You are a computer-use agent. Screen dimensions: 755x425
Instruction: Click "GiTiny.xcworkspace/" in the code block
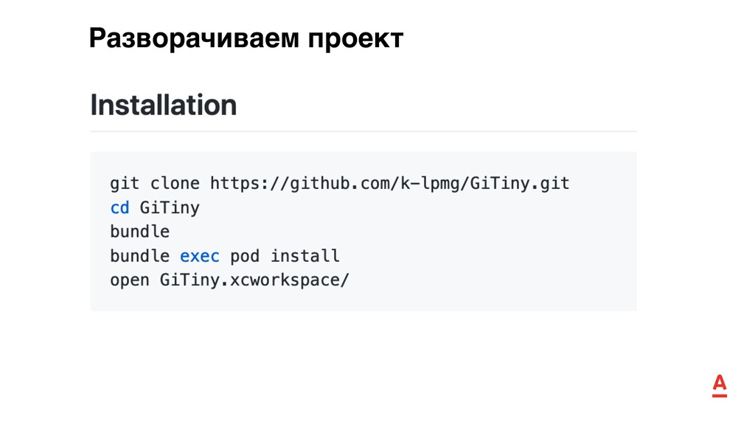point(254,280)
